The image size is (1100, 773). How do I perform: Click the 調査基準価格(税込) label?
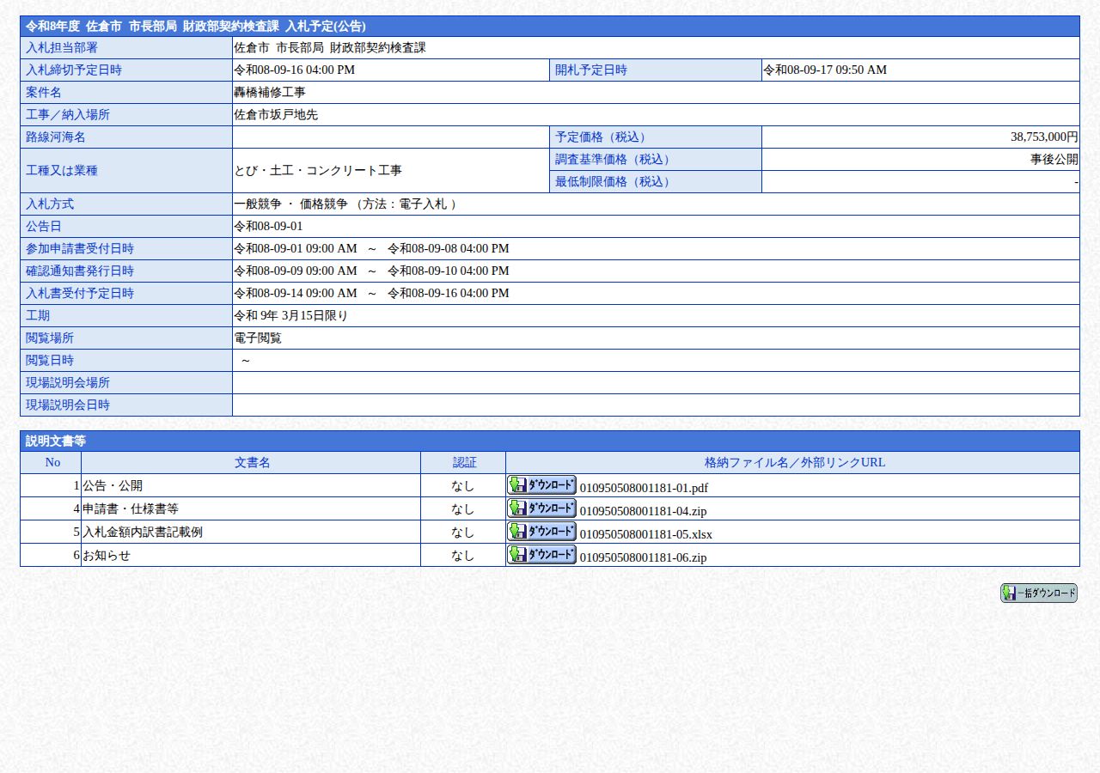click(x=614, y=160)
